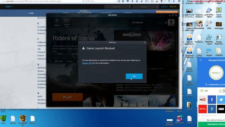Open the texture folder on desktop
Viewport: 225px width, 127px height.
[x=189, y=106]
